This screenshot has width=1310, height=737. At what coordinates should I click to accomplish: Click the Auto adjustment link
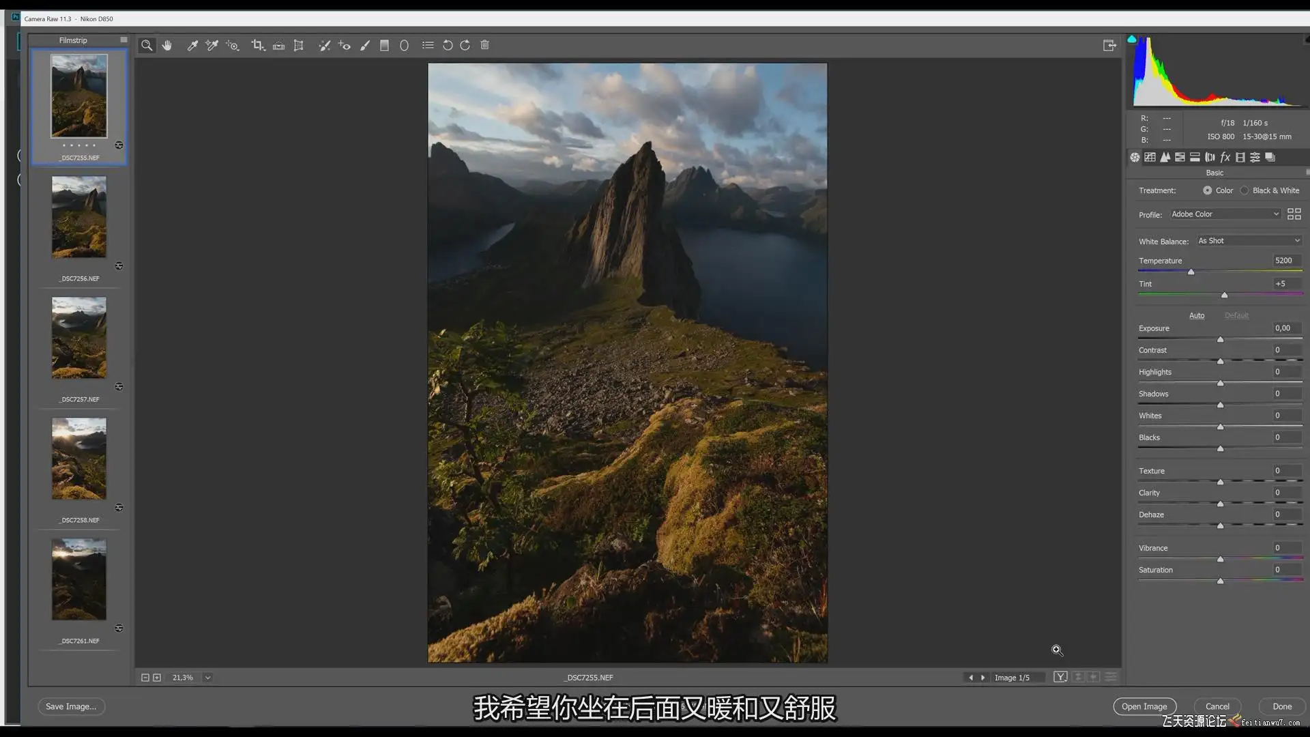pyautogui.click(x=1197, y=315)
